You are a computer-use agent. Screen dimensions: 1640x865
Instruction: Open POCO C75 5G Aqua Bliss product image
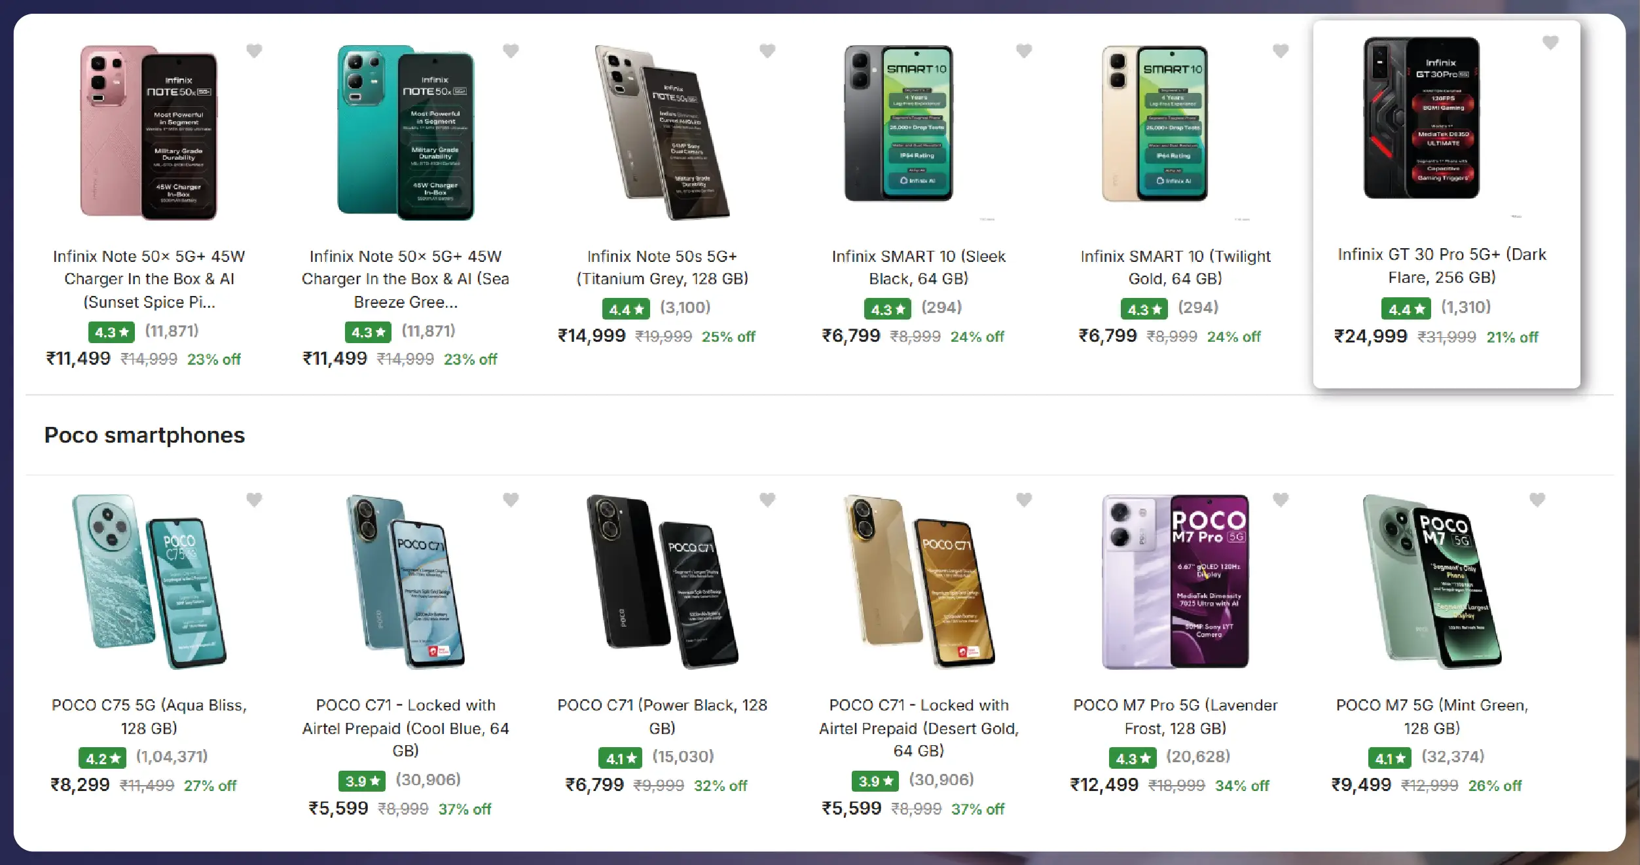tap(149, 581)
